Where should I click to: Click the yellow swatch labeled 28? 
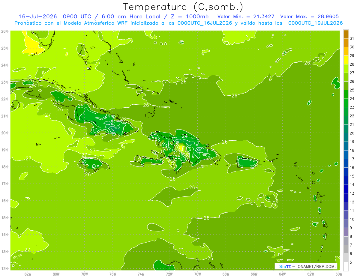coord(346,60)
